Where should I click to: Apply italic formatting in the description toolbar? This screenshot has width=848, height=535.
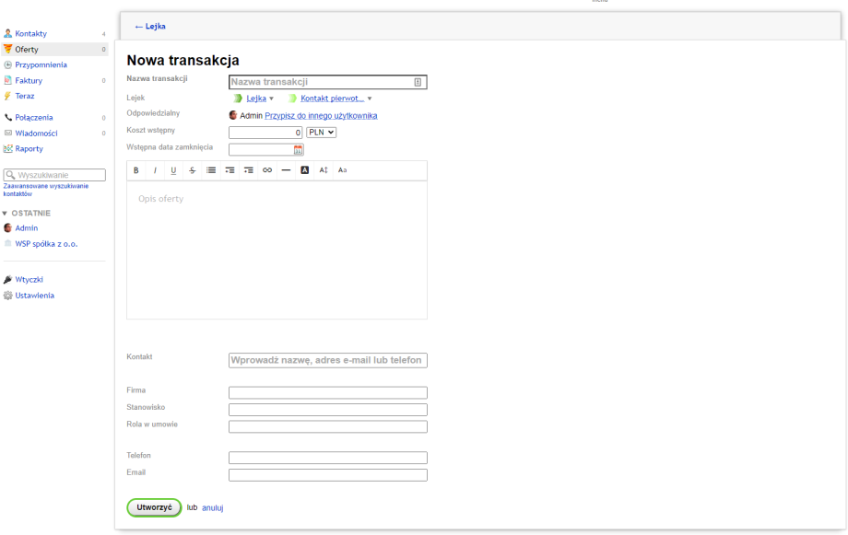(x=155, y=170)
